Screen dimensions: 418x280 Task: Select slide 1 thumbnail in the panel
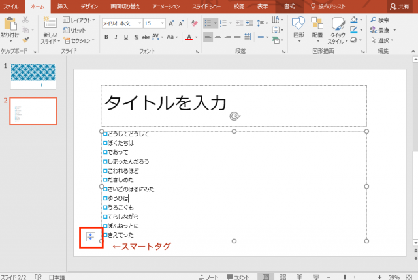click(33, 76)
